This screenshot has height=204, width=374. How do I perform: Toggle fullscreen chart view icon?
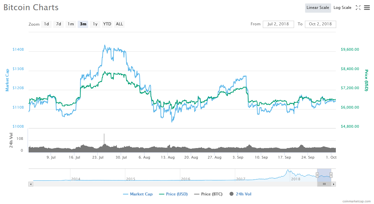(358, 8)
